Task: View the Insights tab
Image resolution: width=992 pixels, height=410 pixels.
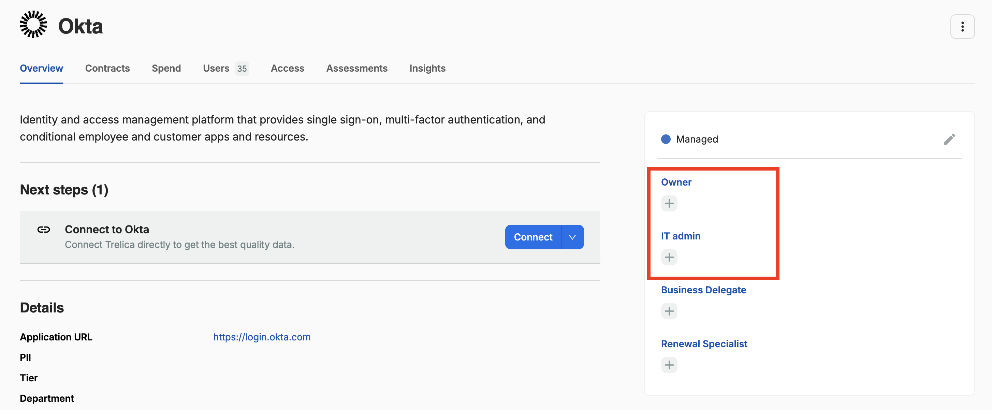Action: [427, 68]
